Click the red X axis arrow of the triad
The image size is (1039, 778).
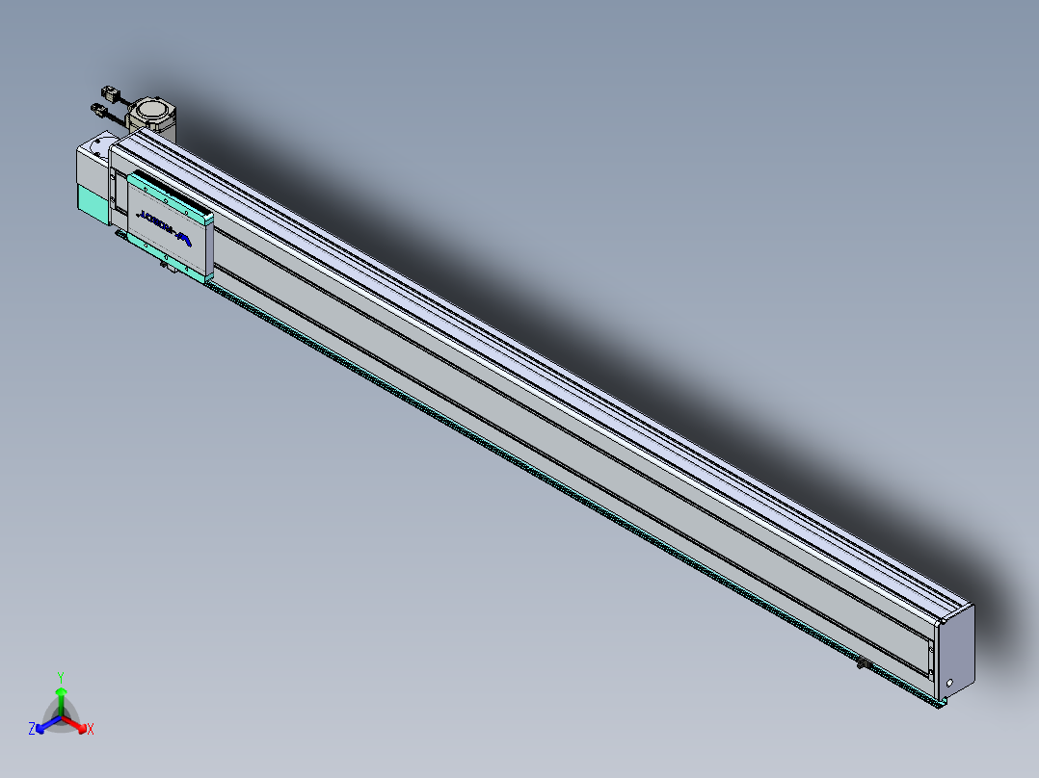(75, 724)
